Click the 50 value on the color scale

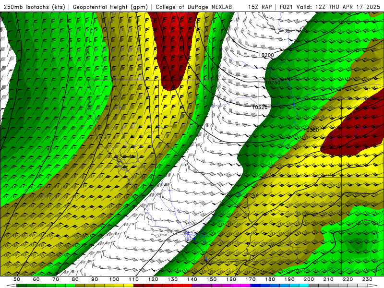tap(17, 279)
